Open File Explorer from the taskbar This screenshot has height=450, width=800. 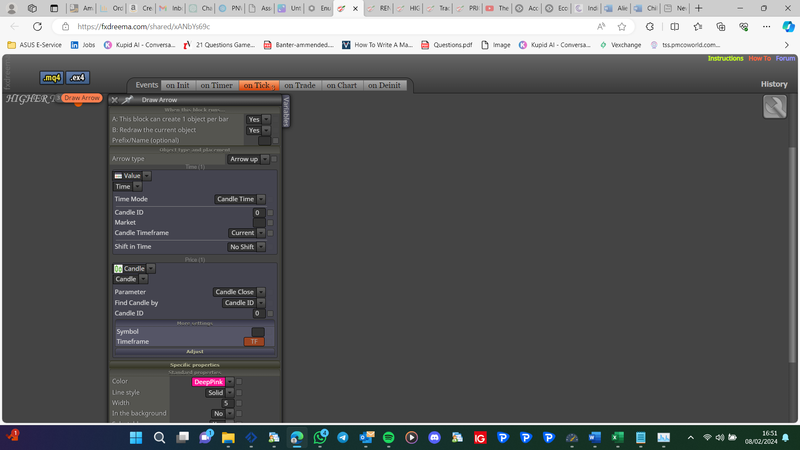pyautogui.click(x=228, y=437)
